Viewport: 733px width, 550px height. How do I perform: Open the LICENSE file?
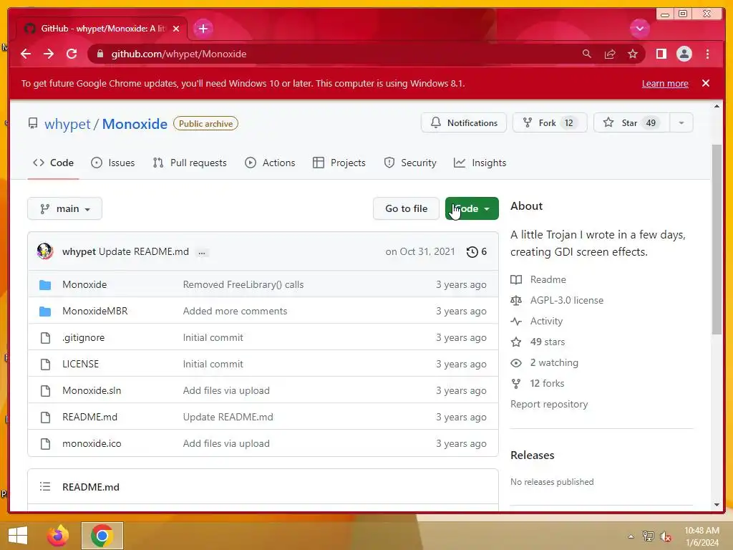coord(80,364)
